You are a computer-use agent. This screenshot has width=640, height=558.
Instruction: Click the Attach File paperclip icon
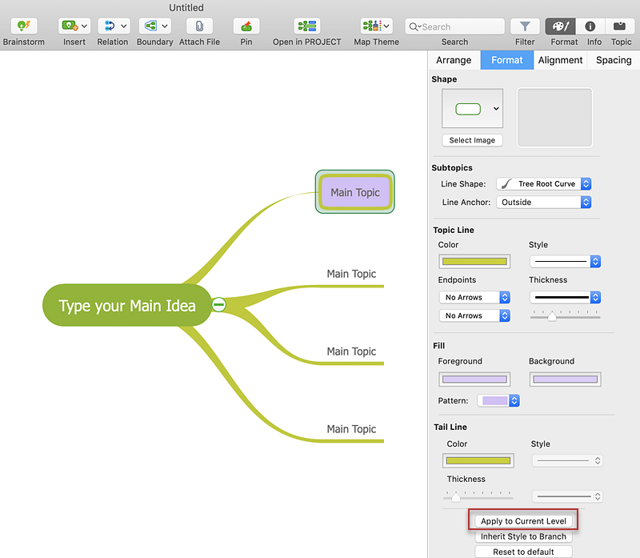199,26
